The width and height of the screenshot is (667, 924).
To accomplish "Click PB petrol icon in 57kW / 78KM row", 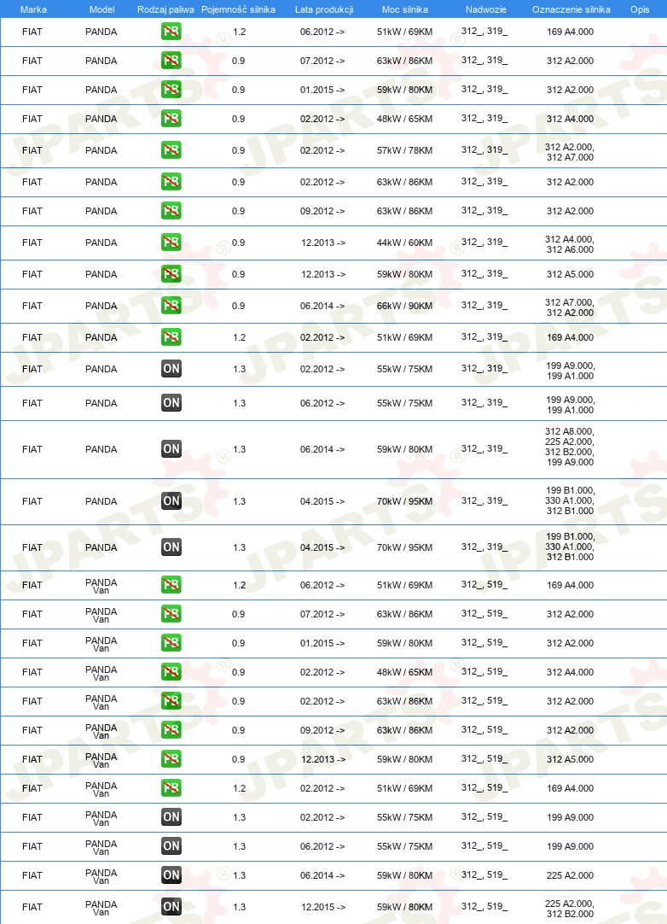I will 171,150.
